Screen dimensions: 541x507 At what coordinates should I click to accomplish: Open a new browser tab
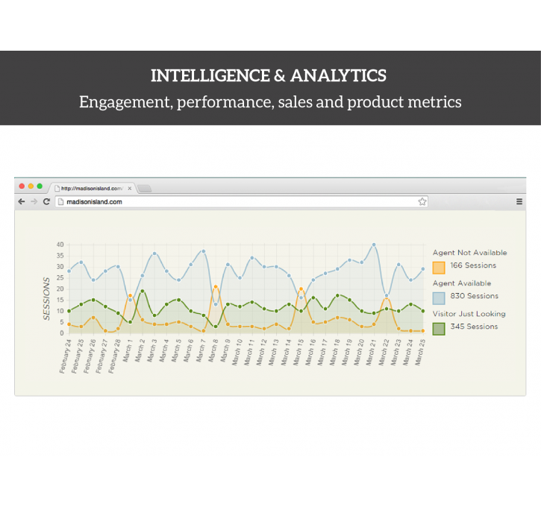tap(145, 189)
